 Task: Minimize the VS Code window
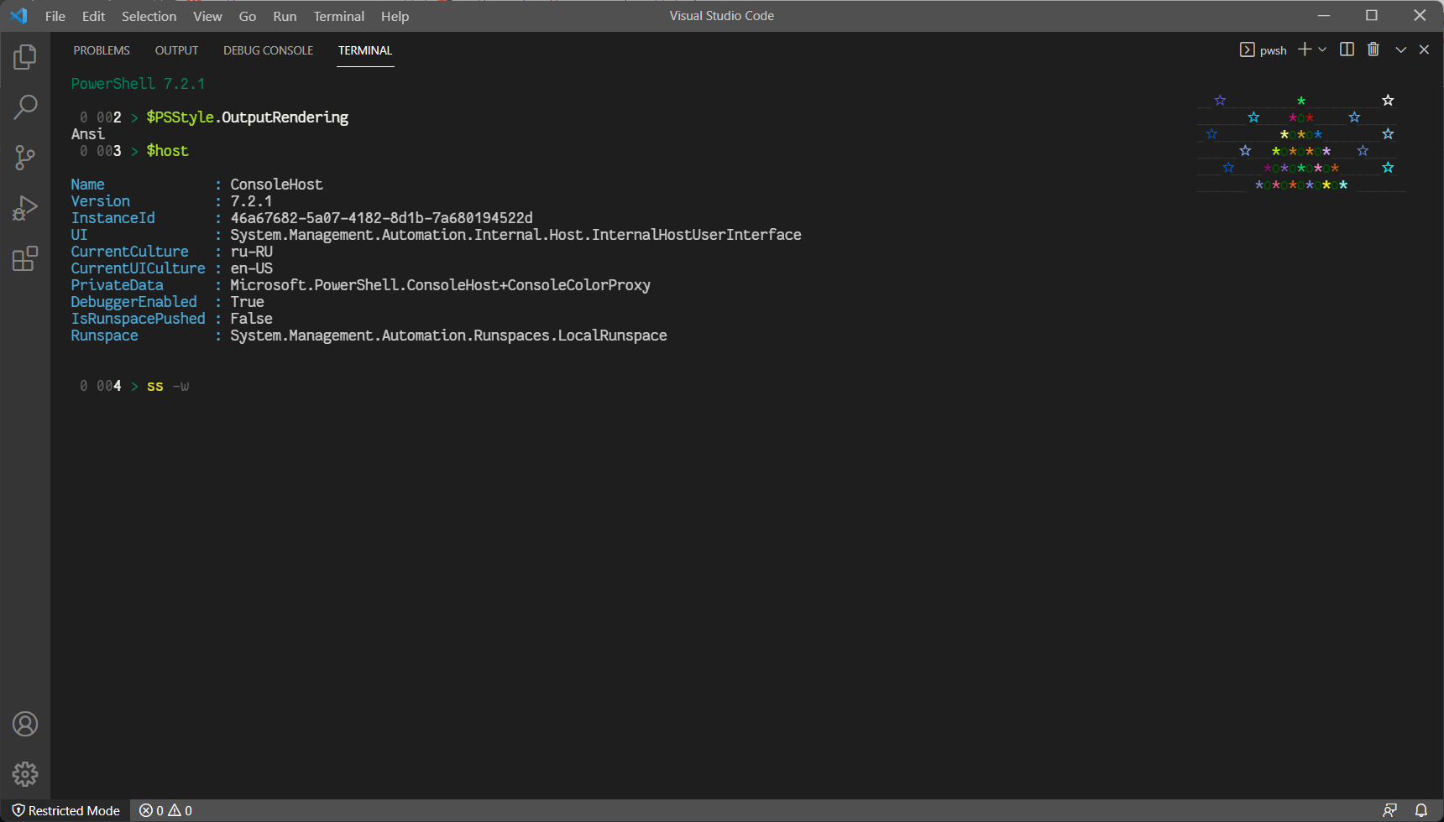pyautogui.click(x=1324, y=16)
